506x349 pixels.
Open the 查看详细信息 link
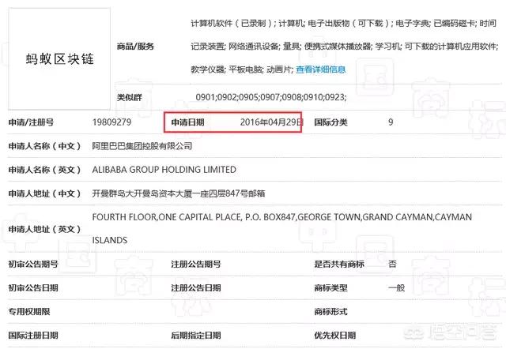tap(320, 69)
